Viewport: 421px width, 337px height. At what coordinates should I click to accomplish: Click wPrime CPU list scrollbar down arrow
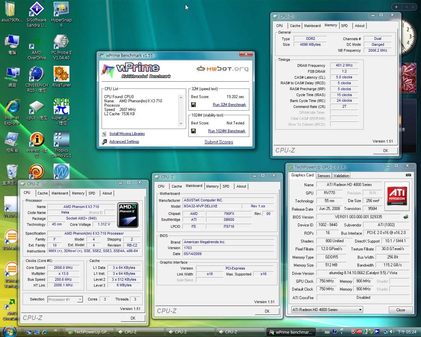pos(181,124)
